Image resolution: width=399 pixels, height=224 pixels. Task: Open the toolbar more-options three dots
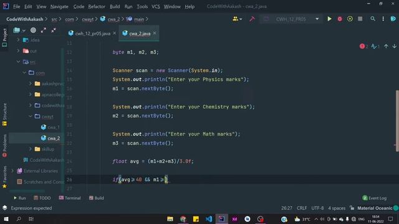383,19
